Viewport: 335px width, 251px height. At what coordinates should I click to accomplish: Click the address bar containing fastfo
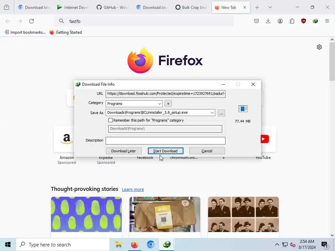pos(144,21)
